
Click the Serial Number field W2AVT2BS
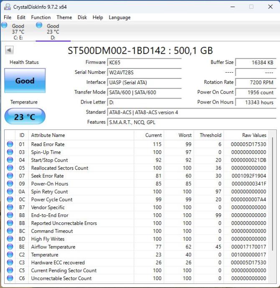[144, 72]
